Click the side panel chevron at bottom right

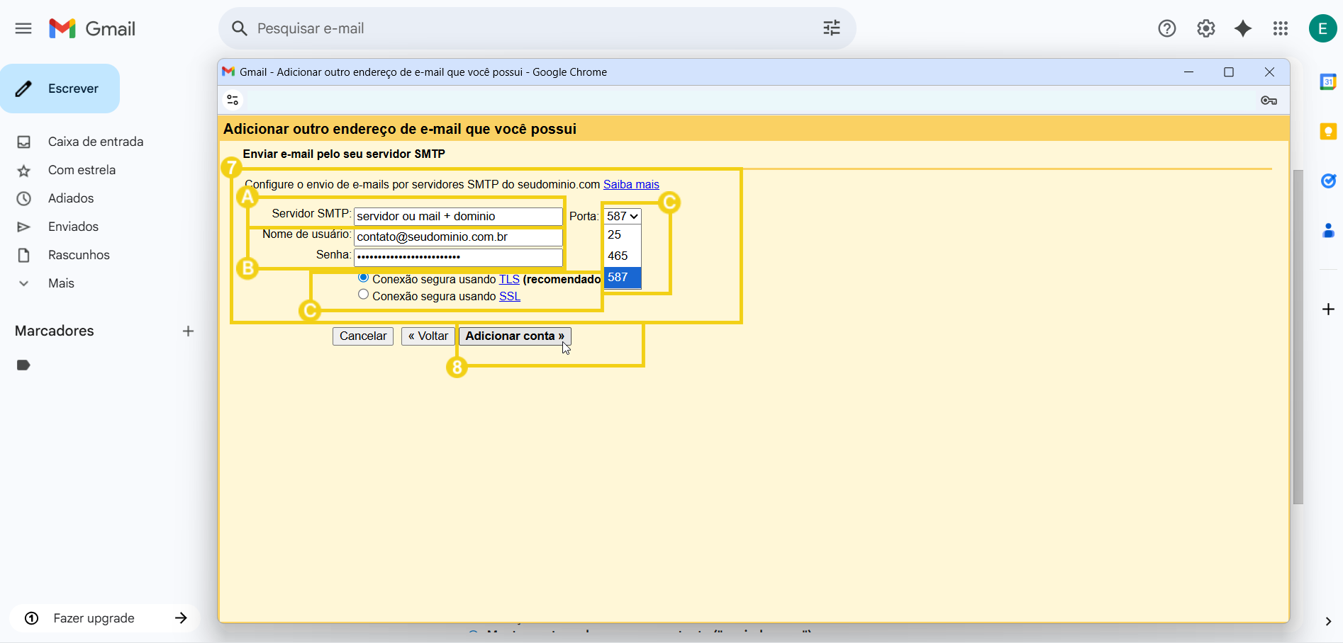[x=1328, y=622]
